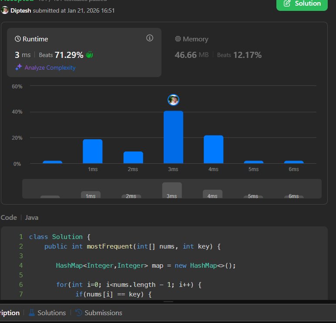Open the Diptesh username link
This screenshot has height=323, width=336.
21,10
